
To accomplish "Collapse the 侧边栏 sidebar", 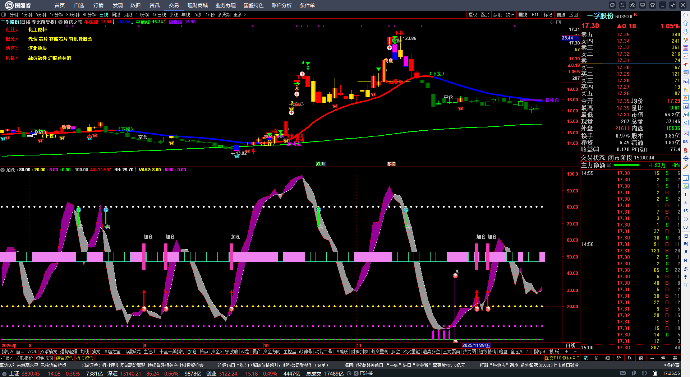I will coord(572,358).
